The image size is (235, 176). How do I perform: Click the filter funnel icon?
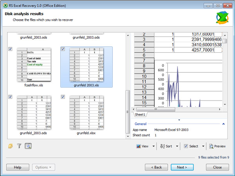pos(19,146)
